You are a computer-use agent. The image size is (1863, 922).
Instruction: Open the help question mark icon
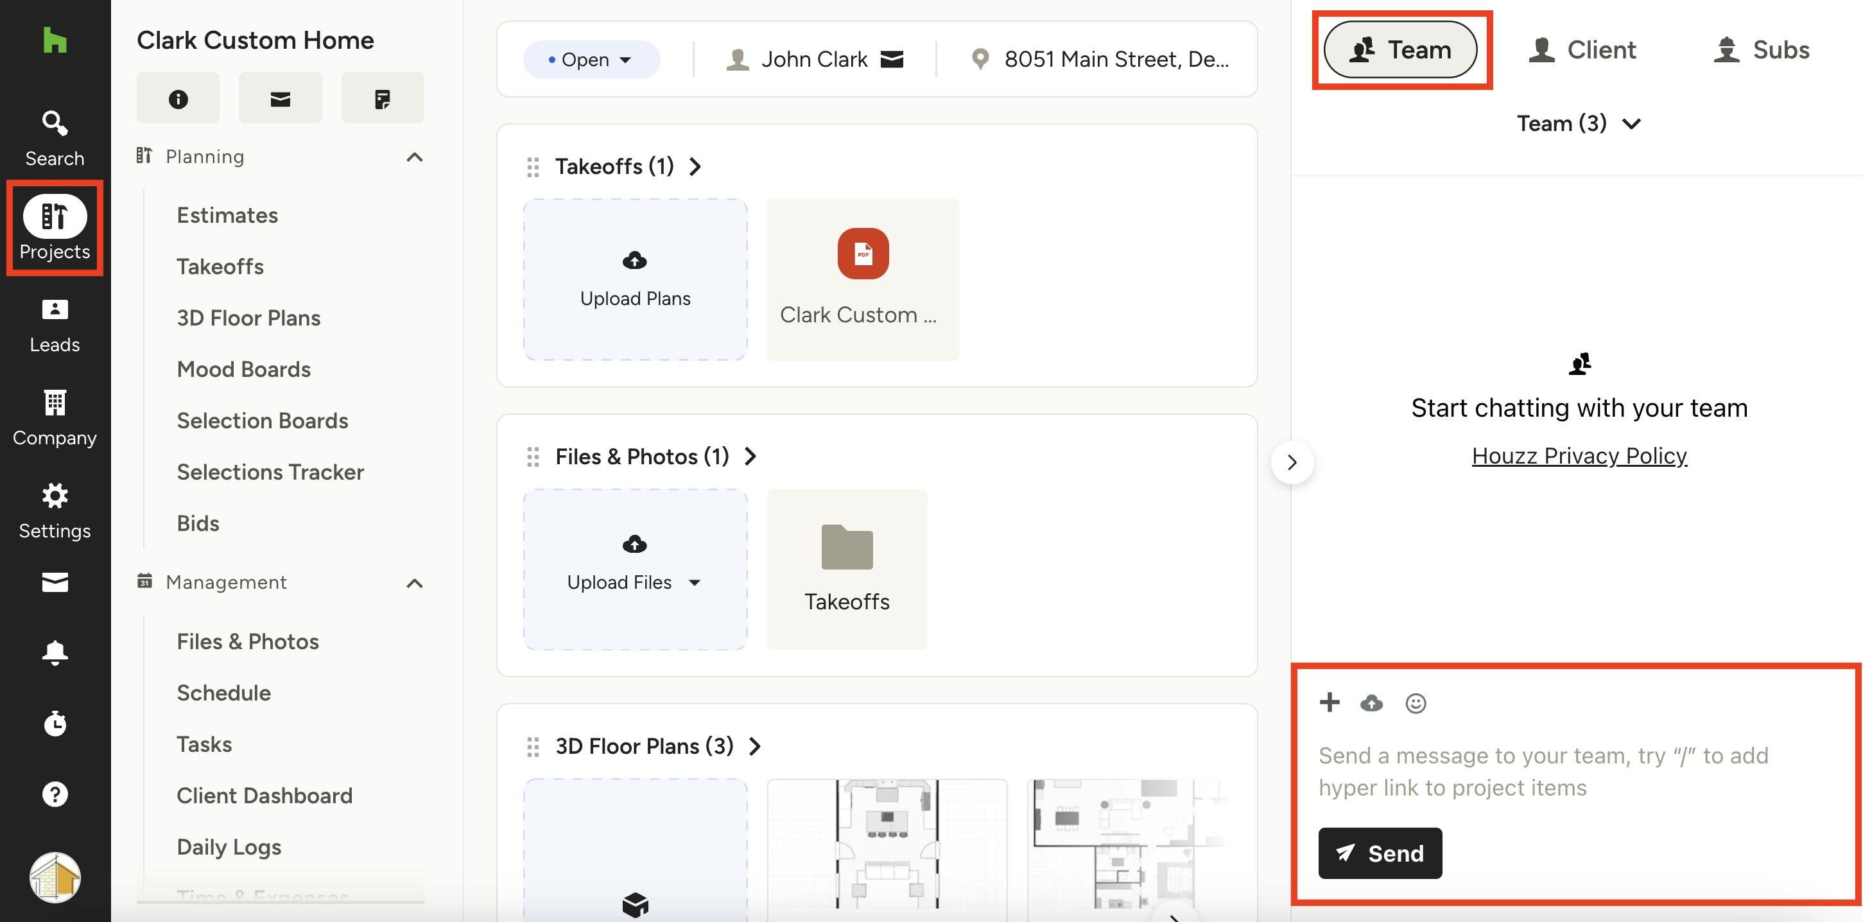55,794
